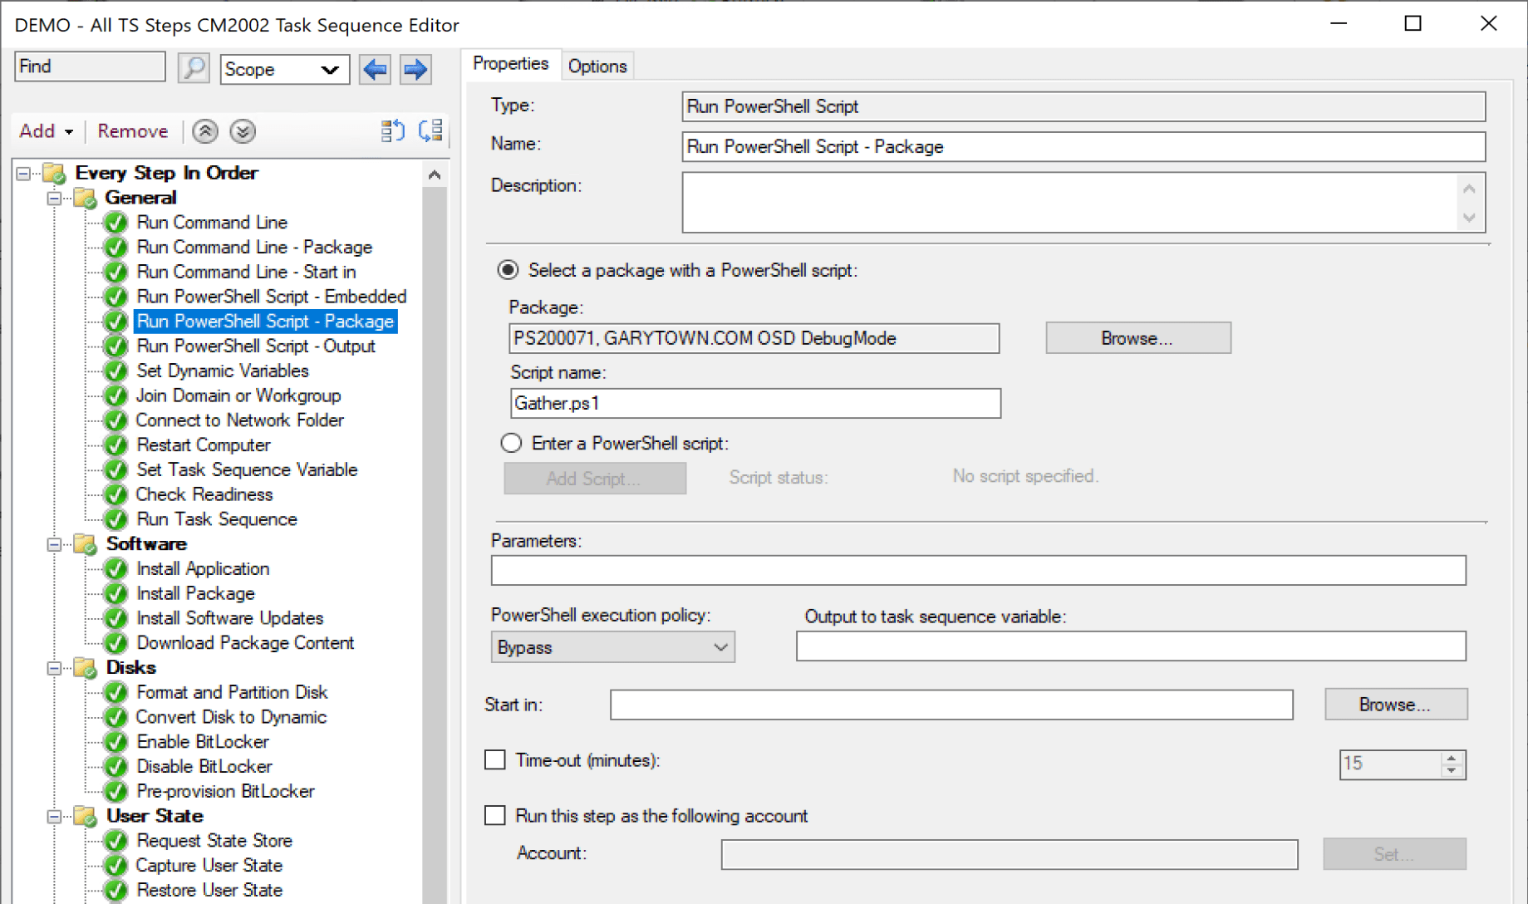The image size is (1528, 904).
Task: Click Browse next to the Package field
Action: tap(1137, 337)
